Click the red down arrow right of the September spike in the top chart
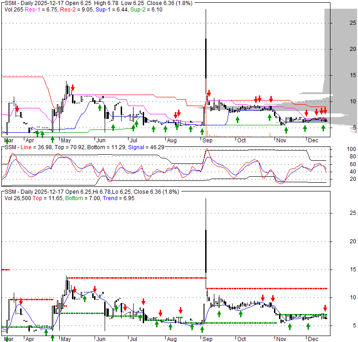358x342 pixels. point(209,93)
